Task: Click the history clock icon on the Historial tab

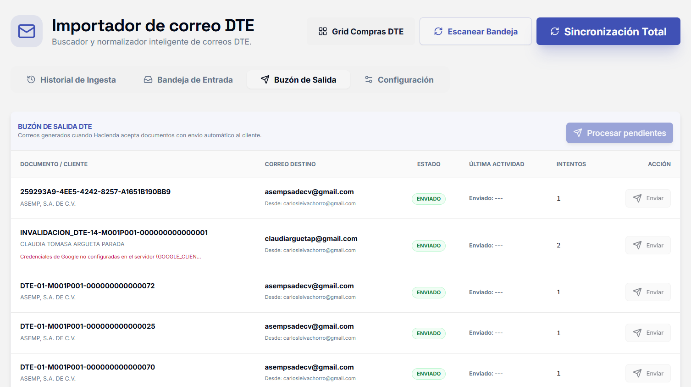Action: 31,79
